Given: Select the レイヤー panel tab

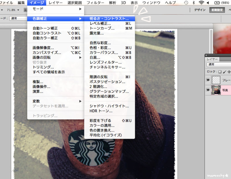Looking at the screenshot, I should click(x=212, y=59).
